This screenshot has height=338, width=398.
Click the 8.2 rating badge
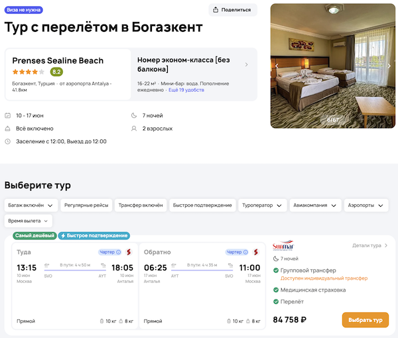[56, 72]
